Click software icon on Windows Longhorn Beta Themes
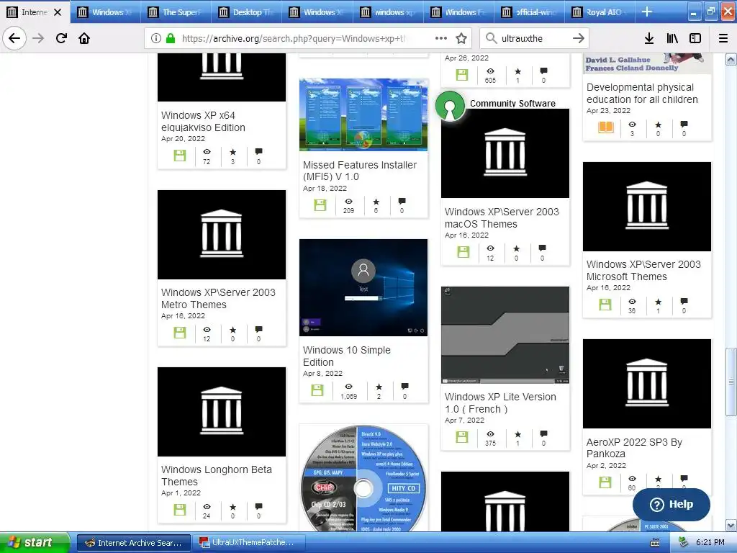Viewport: 737px width, 553px height. pyautogui.click(x=180, y=510)
